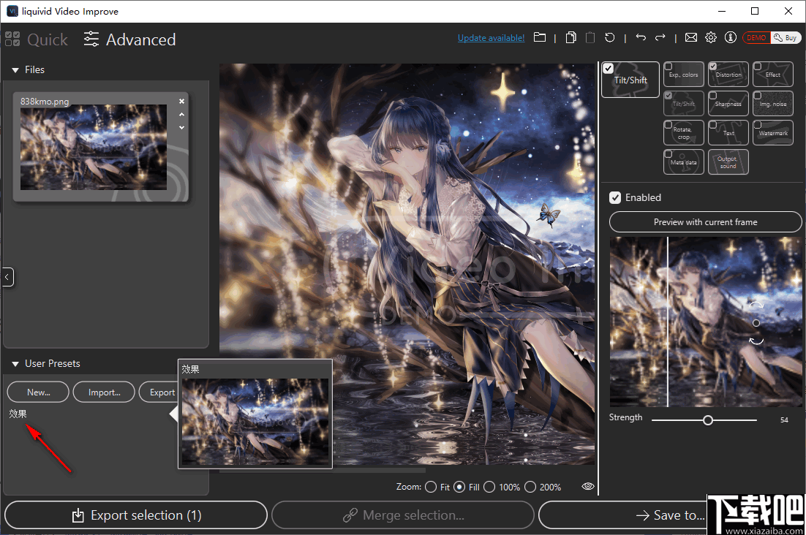Image resolution: width=806 pixels, height=535 pixels.
Task: Open the Exp. colors filter panel
Action: [x=683, y=74]
